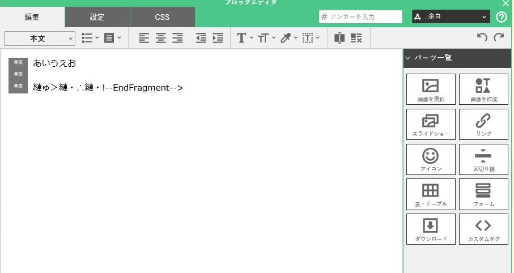Align text right
Image resolution: width=514 pixels, height=273 pixels.
pos(177,38)
